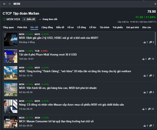Open article on Phạm Nhật Vượng's assets
Viewport: 157px width, 130px height.
click(48, 55)
